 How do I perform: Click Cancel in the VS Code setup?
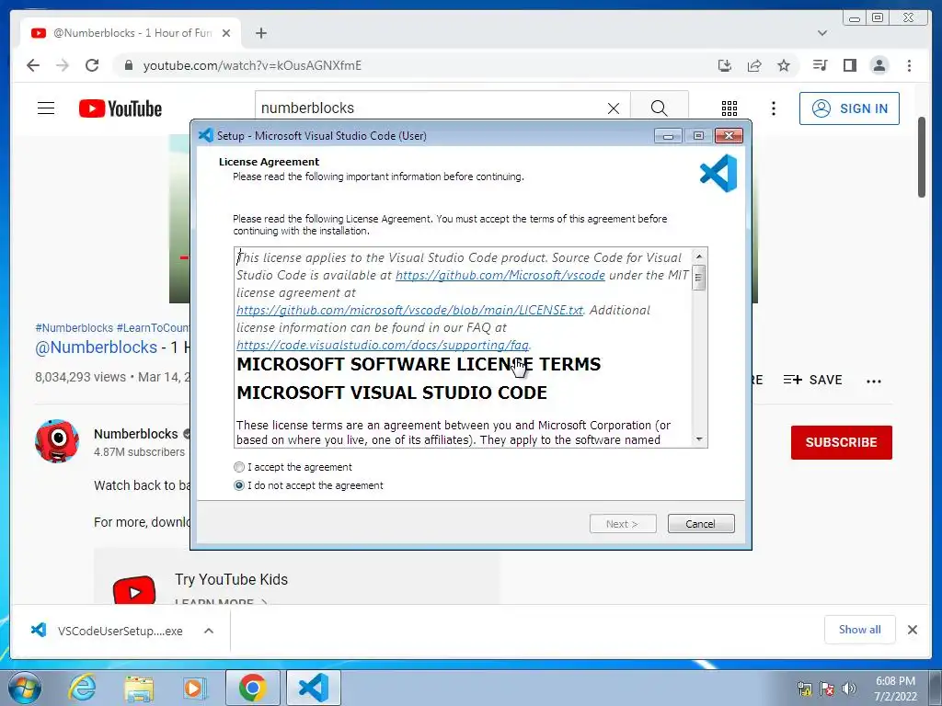(700, 523)
